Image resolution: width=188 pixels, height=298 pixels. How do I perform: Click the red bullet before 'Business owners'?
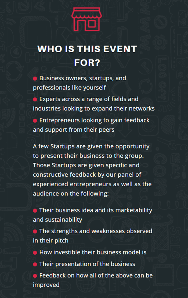pos(35,78)
